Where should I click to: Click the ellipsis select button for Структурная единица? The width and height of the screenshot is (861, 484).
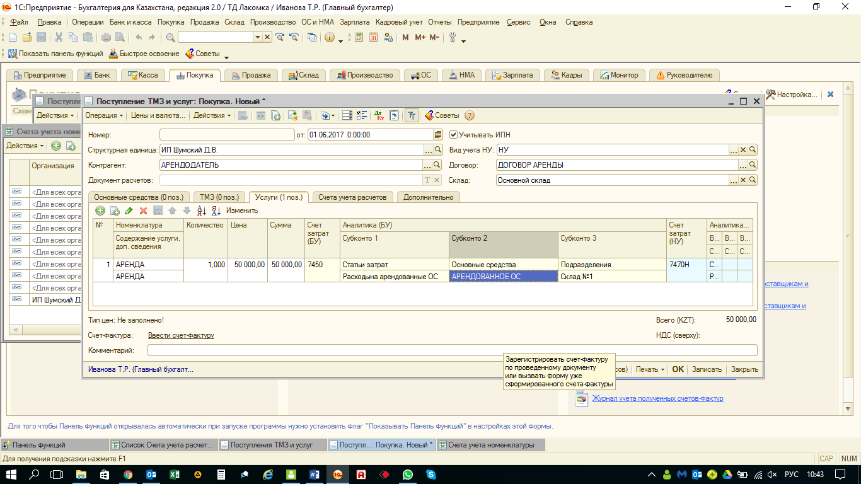tap(428, 150)
